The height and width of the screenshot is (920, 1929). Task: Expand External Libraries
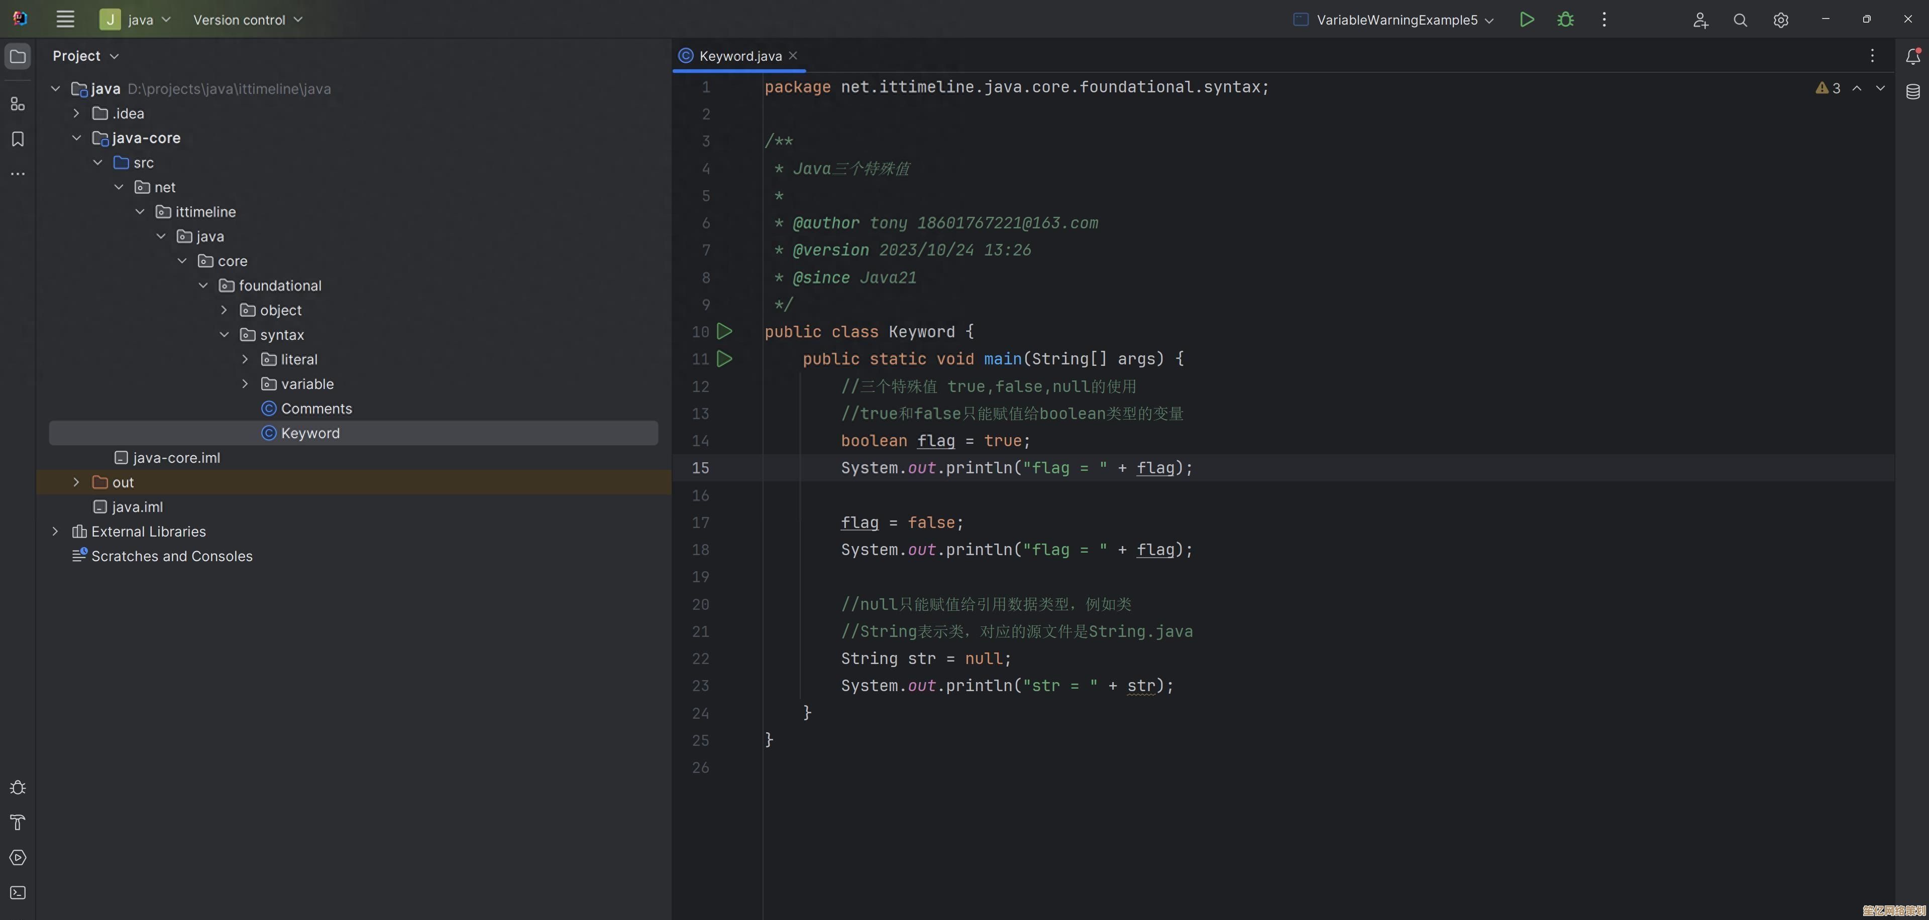point(55,531)
